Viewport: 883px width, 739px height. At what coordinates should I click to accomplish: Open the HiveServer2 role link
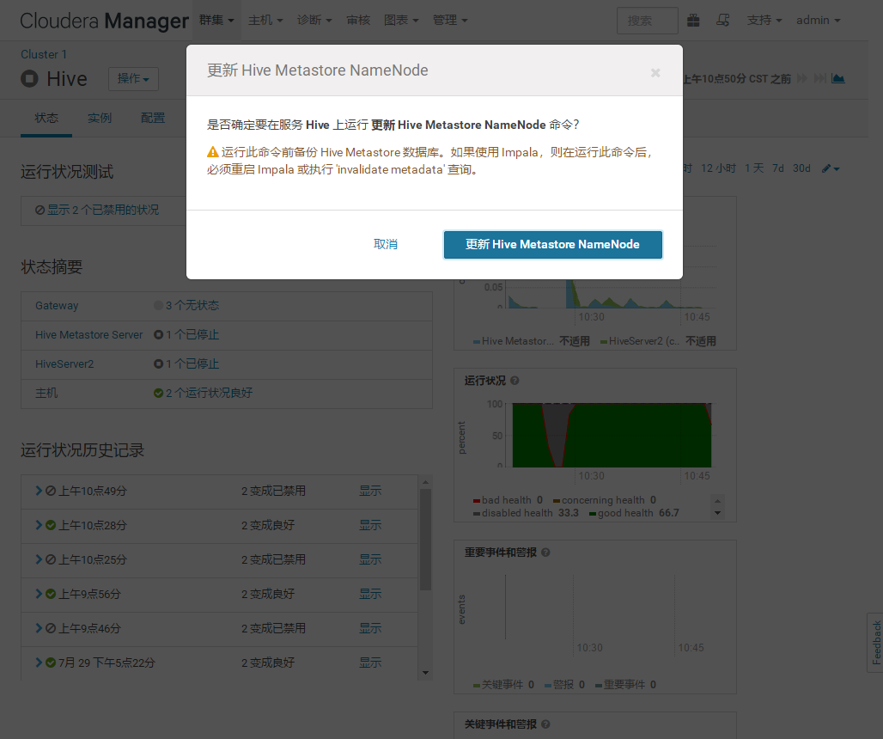64,364
